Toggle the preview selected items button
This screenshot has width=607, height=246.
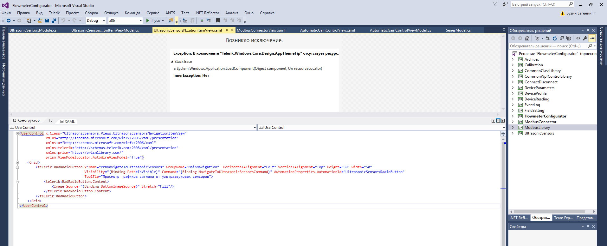point(592,38)
